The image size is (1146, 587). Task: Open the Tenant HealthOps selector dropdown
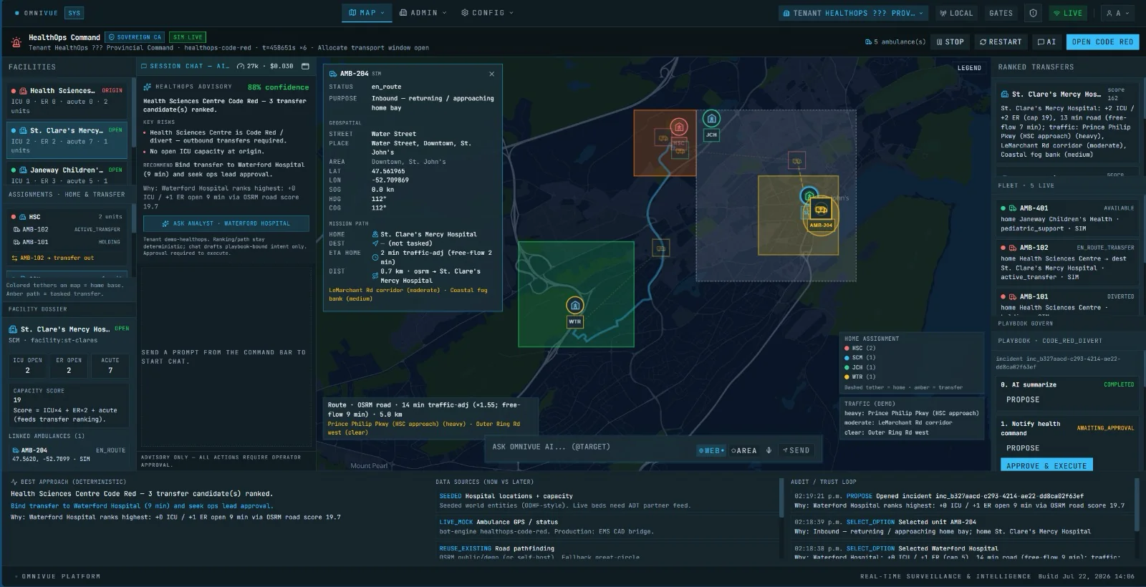pyautogui.click(x=854, y=13)
